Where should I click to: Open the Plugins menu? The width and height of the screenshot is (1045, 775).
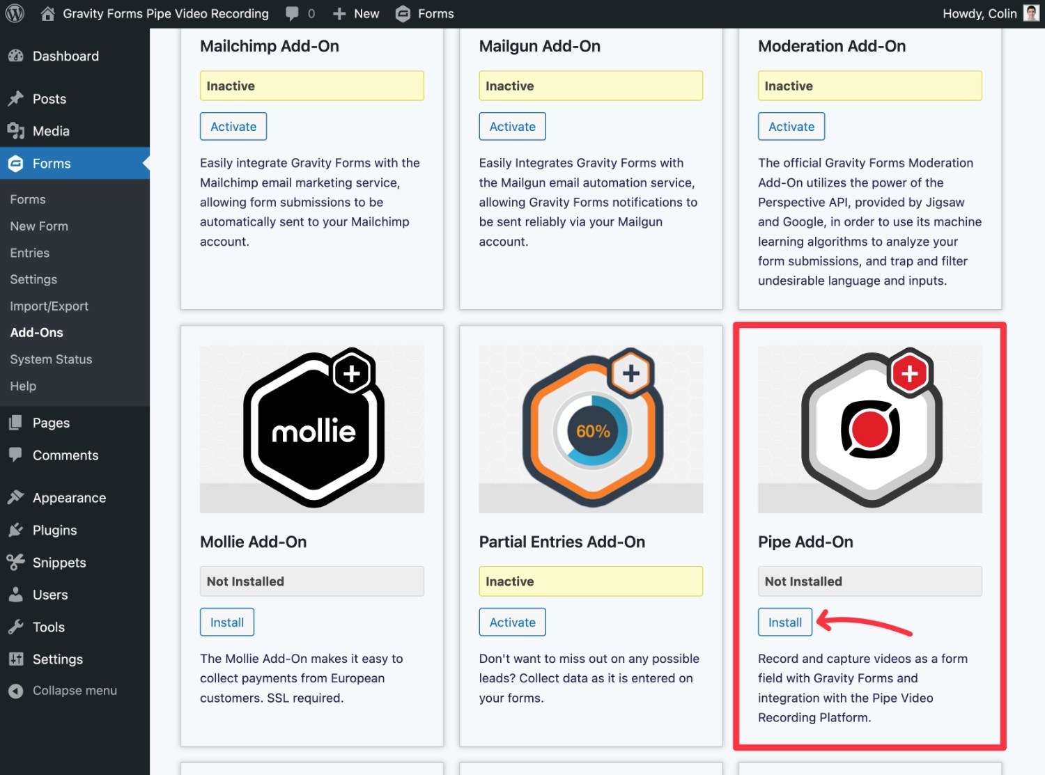pyautogui.click(x=55, y=531)
